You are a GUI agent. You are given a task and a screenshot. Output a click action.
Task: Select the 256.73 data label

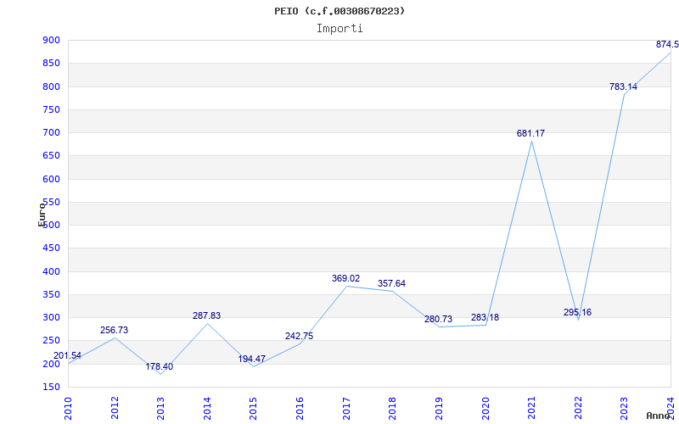tap(115, 330)
